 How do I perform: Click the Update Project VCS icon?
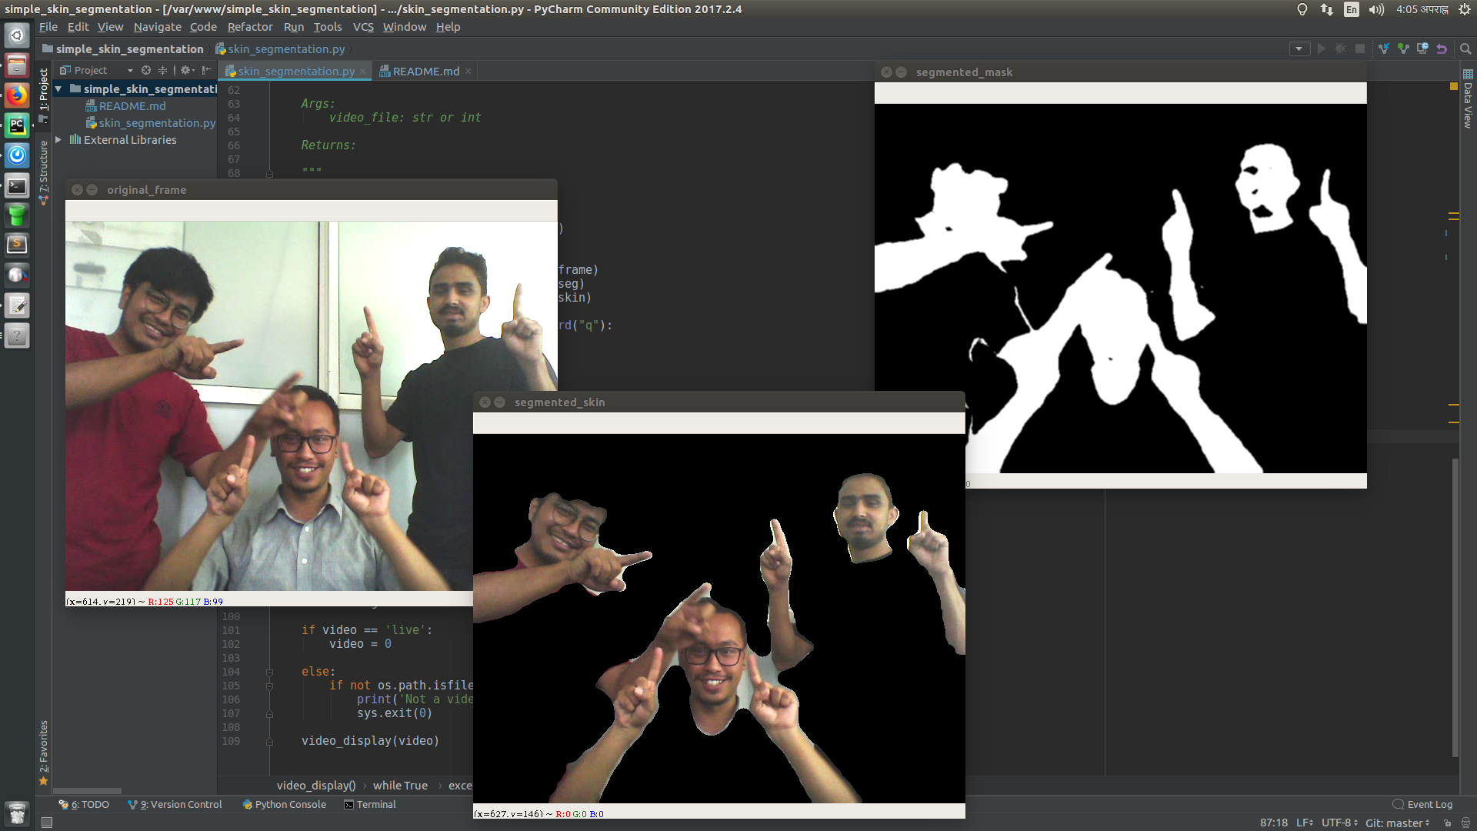click(x=1384, y=48)
